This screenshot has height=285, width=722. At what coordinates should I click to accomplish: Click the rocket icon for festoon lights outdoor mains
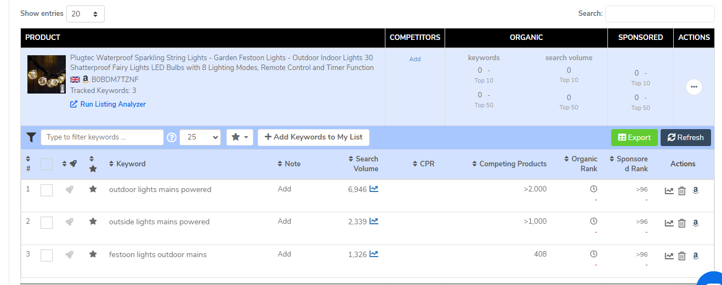tap(69, 254)
